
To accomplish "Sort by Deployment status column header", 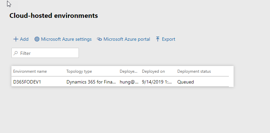I will tap(194, 71).
